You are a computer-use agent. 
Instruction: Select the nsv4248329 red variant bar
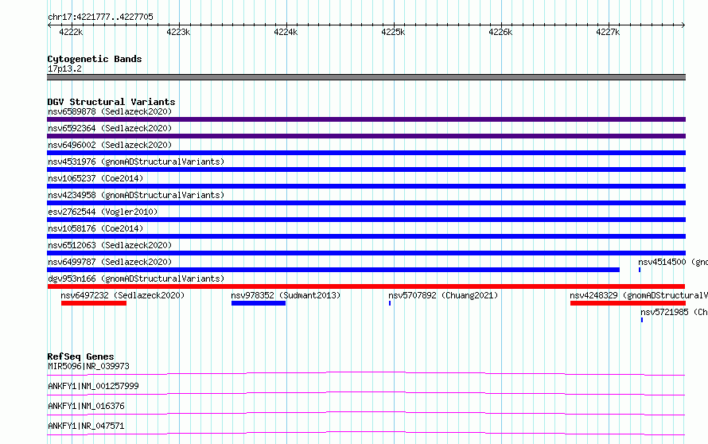point(628,303)
